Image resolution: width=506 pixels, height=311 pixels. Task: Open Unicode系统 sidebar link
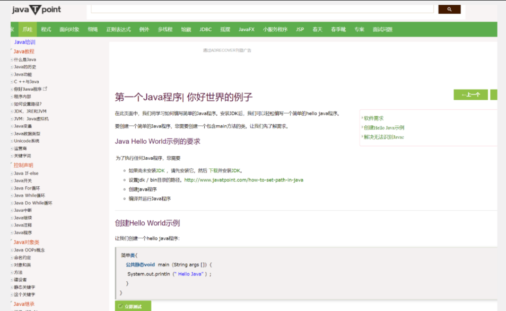click(x=27, y=141)
